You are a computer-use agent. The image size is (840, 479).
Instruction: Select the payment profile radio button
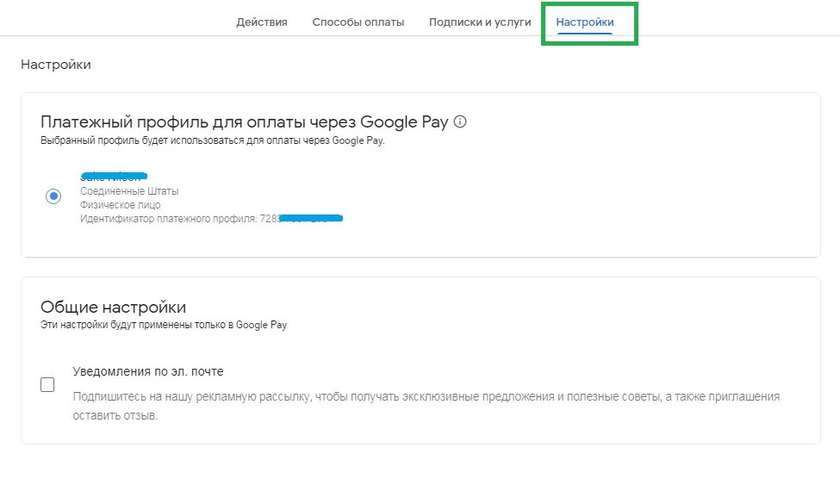pyautogui.click(x=54, y=196)
